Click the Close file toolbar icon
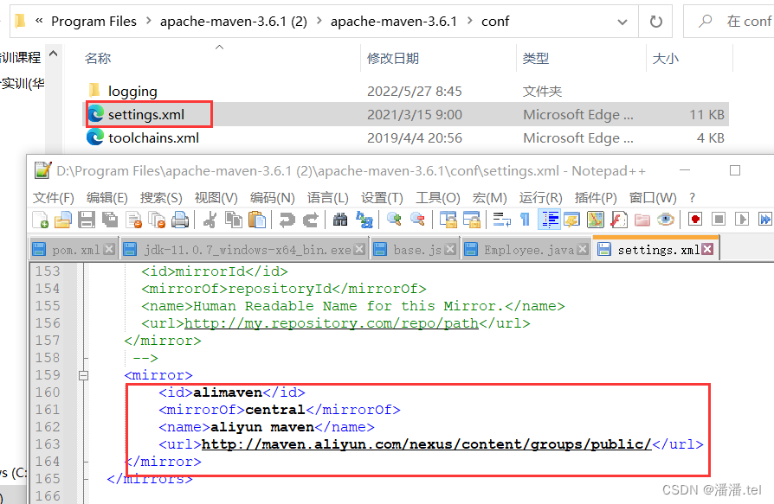This screenshot has width=774, height=504. (133, 220)
